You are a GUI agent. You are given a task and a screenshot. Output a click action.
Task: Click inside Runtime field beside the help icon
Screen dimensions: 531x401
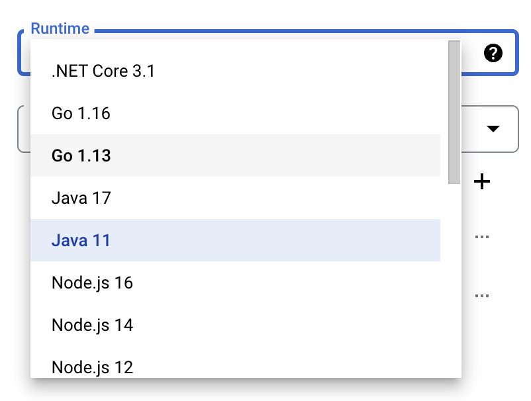(471, 54)
